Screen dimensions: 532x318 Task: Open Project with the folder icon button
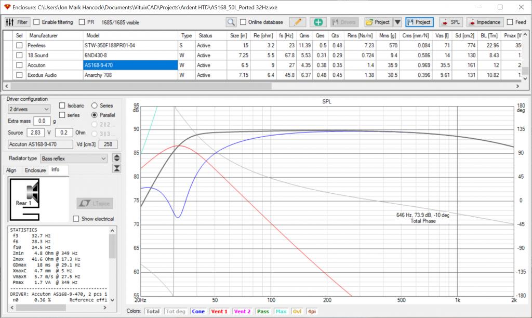tap(378, 22)
